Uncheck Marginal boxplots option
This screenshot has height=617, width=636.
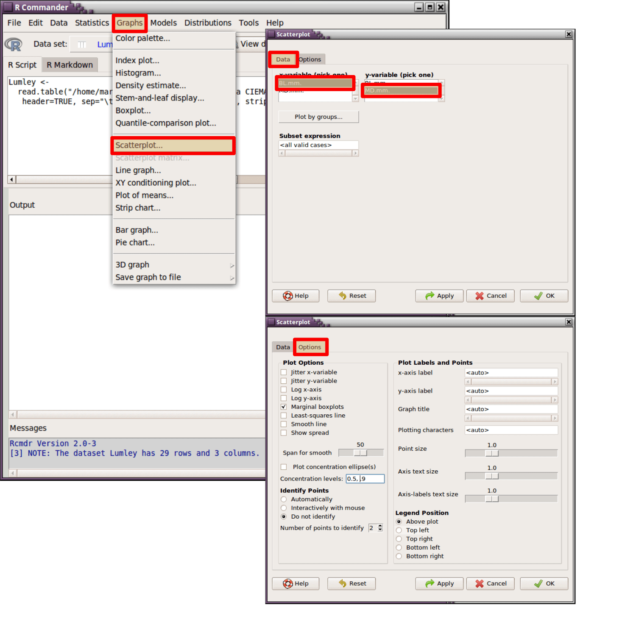pos(284,407)
